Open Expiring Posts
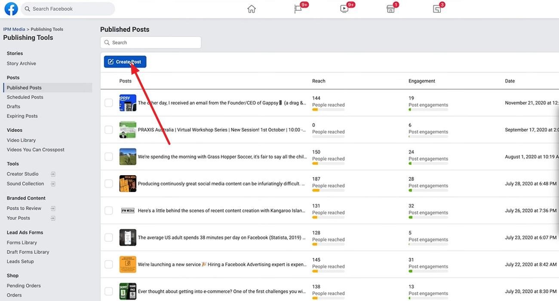This screenshot has width=559, height=301. [22, 116]
